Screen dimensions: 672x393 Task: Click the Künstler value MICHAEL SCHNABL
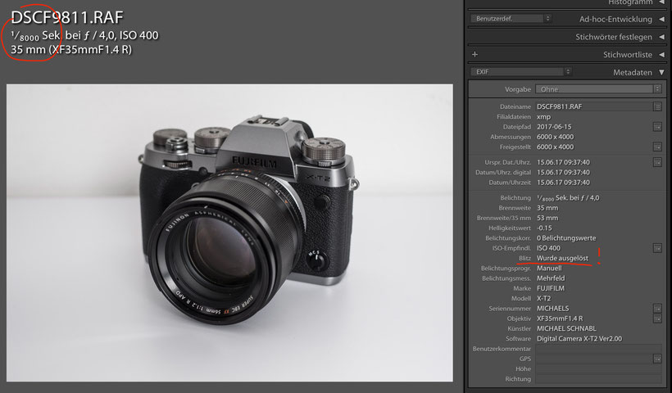tap(566, 328)
